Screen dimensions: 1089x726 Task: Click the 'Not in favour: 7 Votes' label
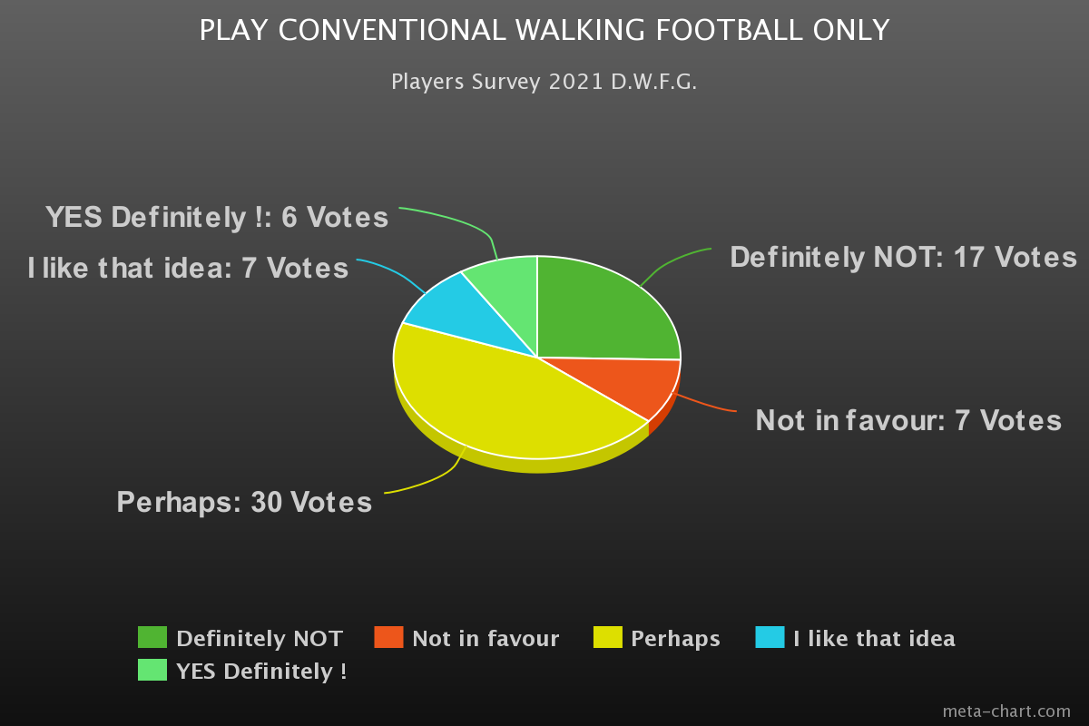click(x=908, y=421)
